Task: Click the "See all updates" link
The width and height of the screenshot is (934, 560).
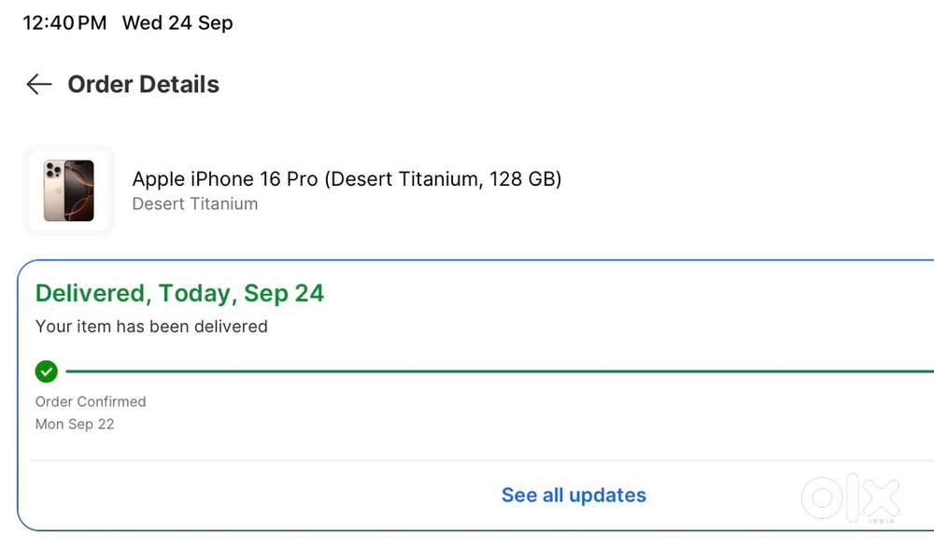Action: 573,495
